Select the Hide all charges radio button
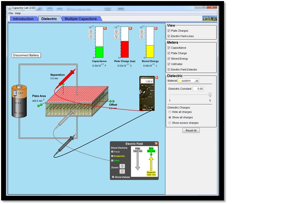Screen dimensions: 294x204 pyautogui.click(x=170, y=112)
